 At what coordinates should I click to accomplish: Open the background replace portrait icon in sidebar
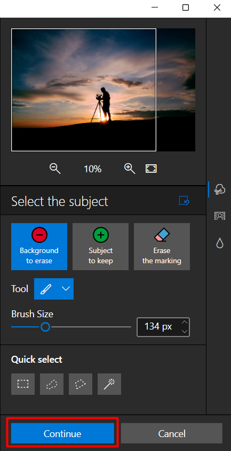(x=219, y=216)
